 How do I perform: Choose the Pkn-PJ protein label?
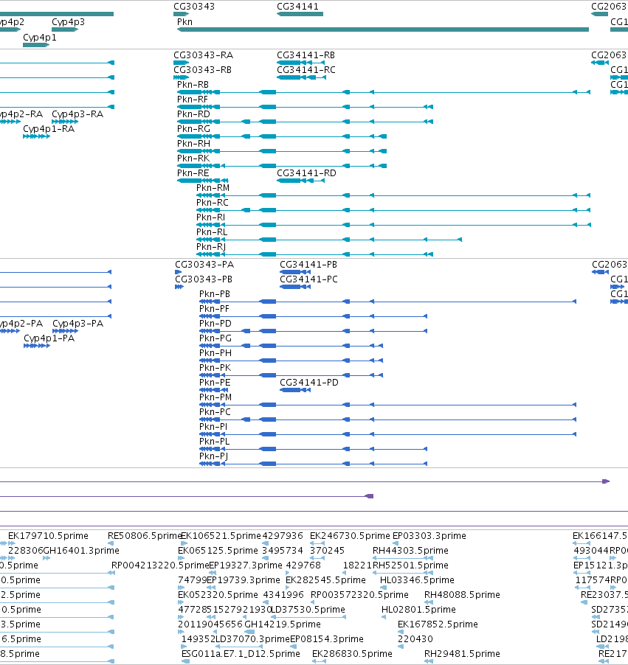click(x=213, y=456)
